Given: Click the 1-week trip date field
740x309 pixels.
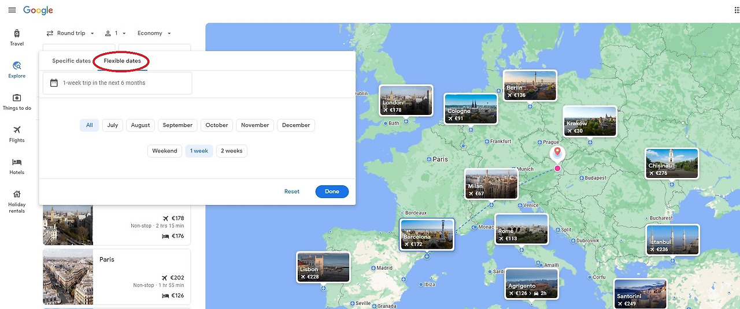Looking at the screenshot, I should [117, 83].
